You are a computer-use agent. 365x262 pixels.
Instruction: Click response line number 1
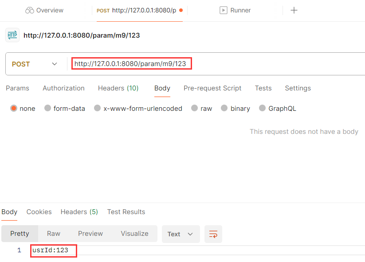19,250
